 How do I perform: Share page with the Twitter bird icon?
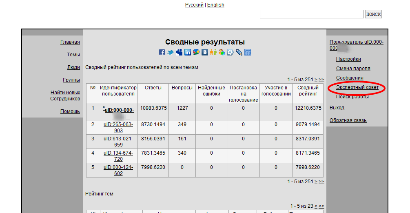click(x=171, y=52)
